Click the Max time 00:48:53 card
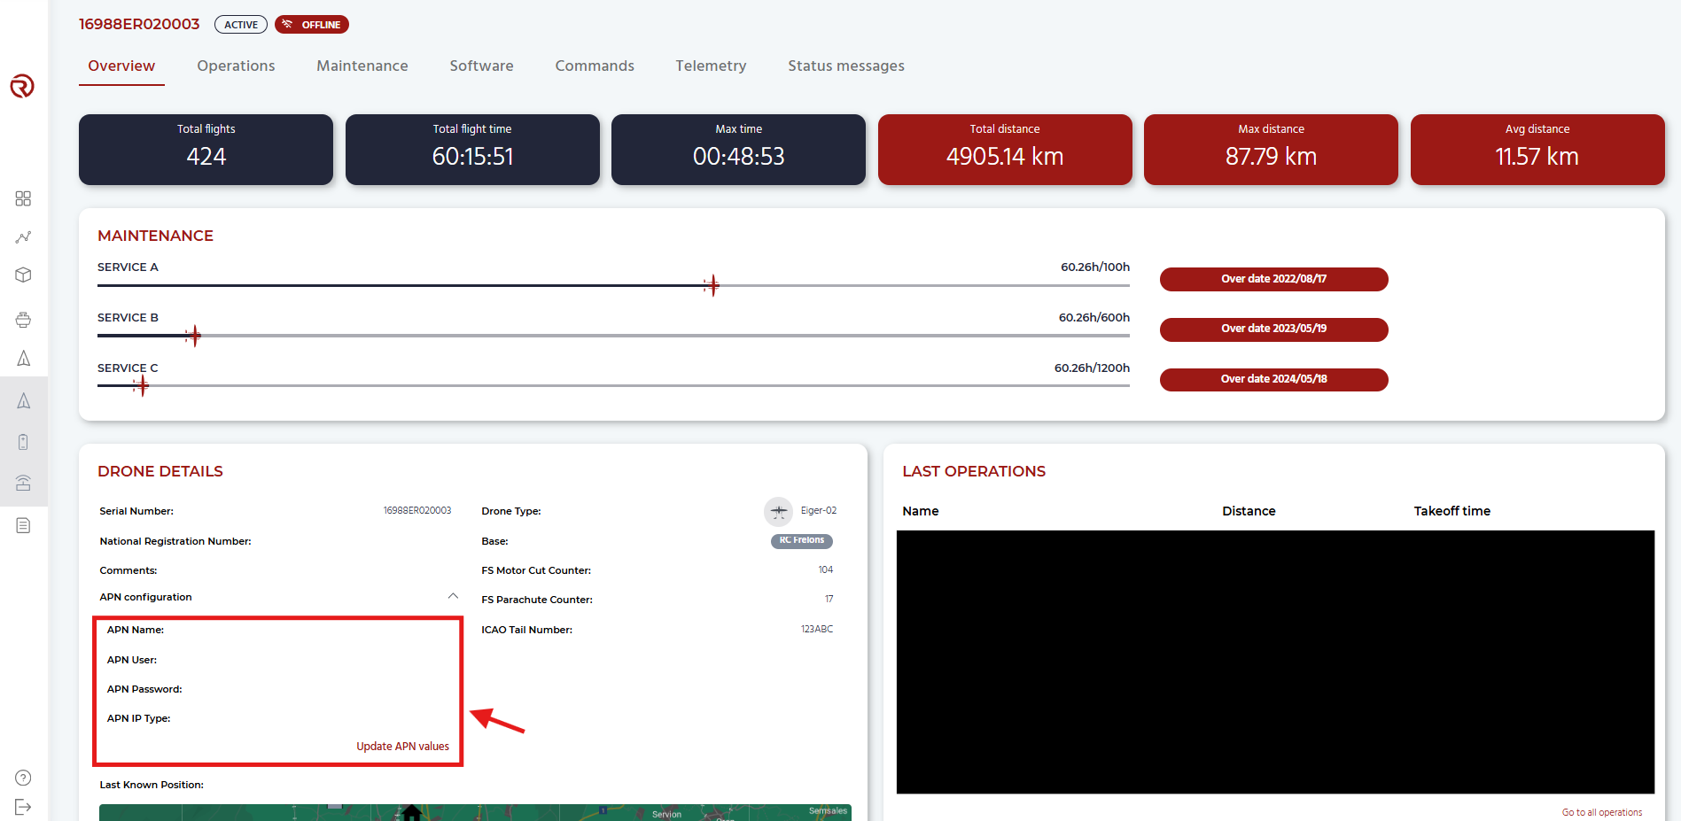The image size is (1681, 821). coord(738,150)
